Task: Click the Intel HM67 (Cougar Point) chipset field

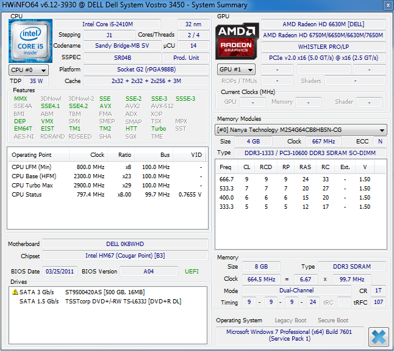Action: click(125, 255)
